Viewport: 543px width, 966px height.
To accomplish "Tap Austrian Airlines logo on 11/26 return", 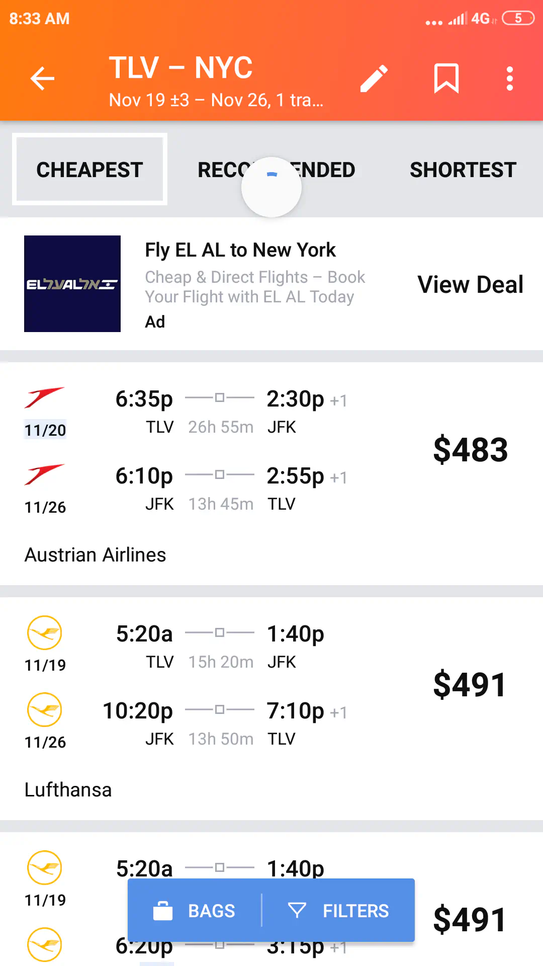I will point(44,474).
